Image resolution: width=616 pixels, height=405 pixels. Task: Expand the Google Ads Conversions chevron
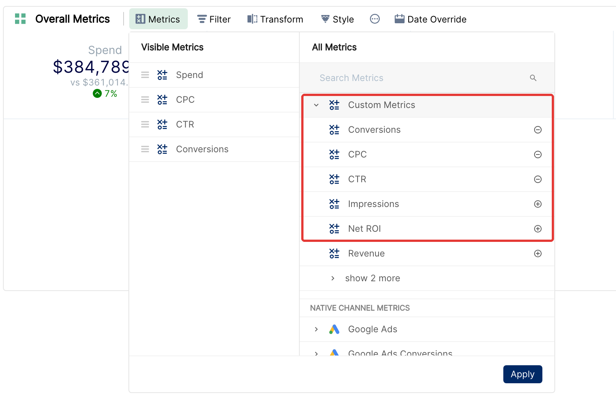[x=316, y=353]
